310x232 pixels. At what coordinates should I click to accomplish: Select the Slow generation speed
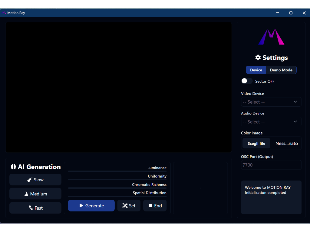pyautogui.click(x=35, y=179)
